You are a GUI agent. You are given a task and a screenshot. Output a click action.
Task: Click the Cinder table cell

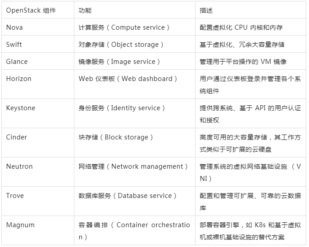16,137
